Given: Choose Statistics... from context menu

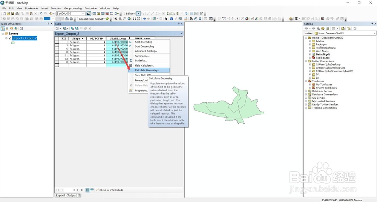Looking at the screenshot, I should pyautogui.click(x=149, y=61).
